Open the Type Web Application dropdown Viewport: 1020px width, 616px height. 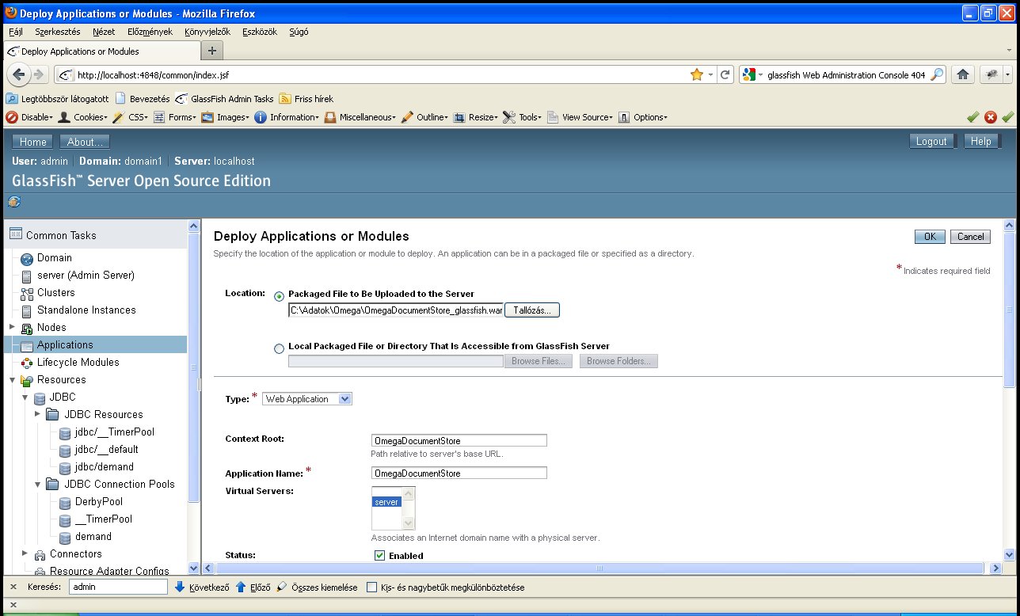307,399
